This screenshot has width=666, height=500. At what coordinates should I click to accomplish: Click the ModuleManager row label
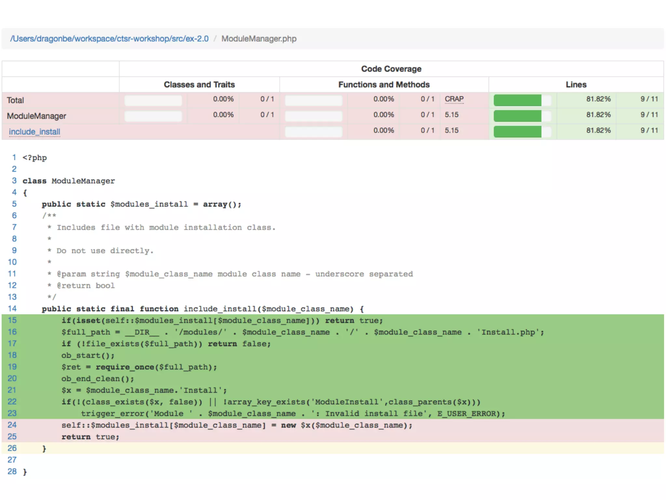pyautogui.click(x=36, y=116)
